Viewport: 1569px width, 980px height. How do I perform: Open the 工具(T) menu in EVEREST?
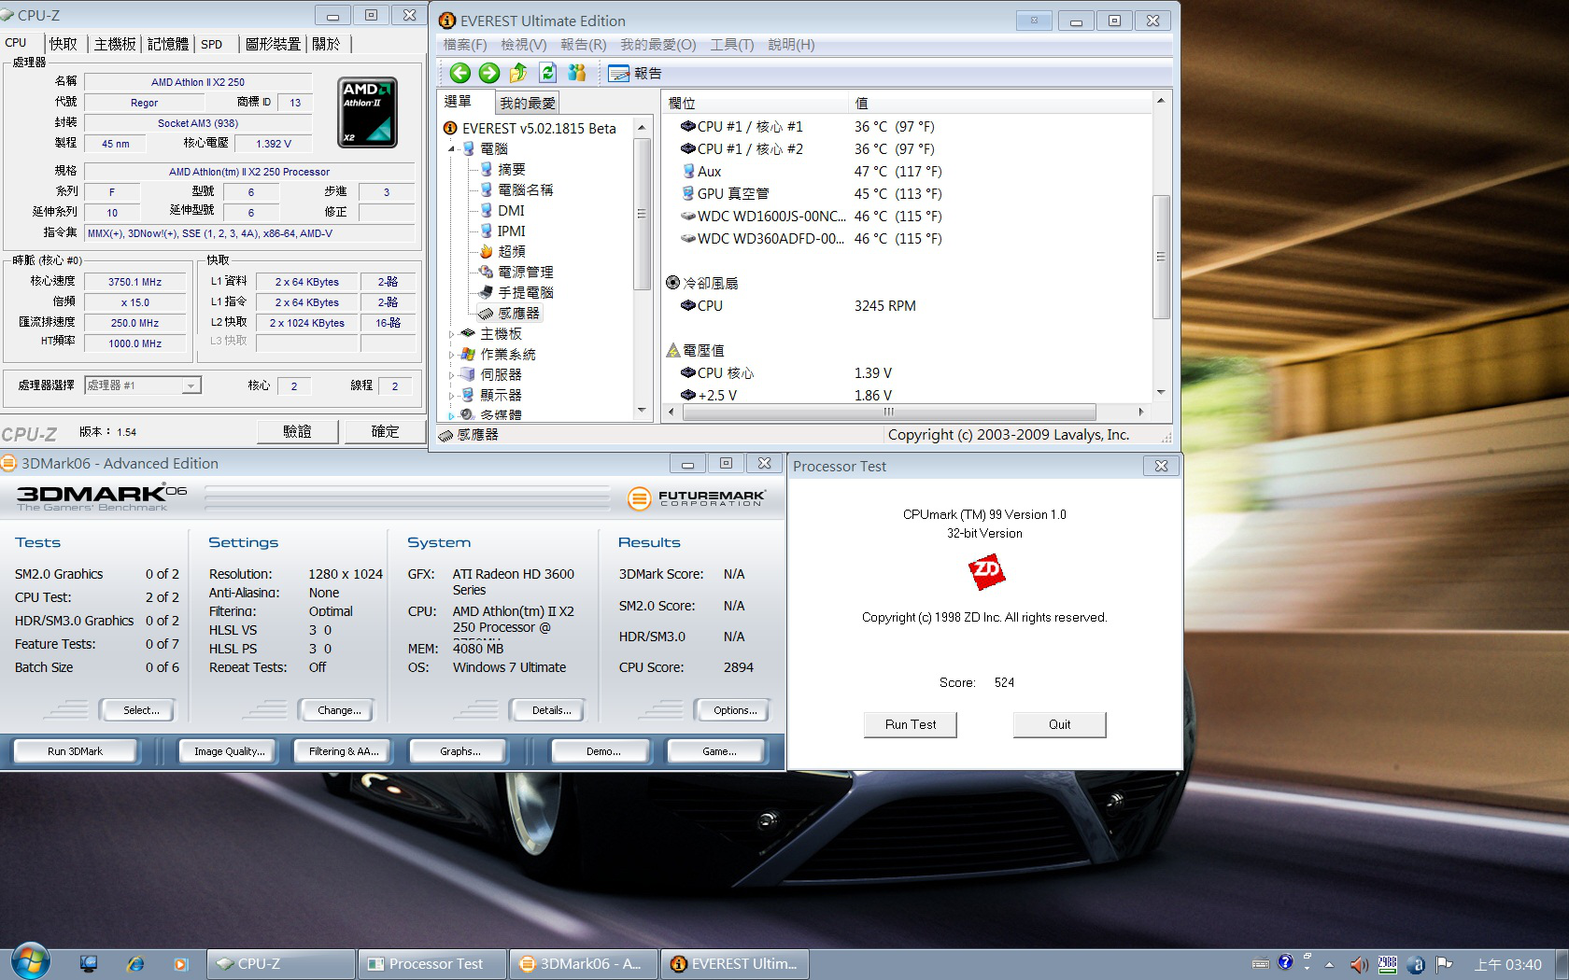click(x=731, y=45)
